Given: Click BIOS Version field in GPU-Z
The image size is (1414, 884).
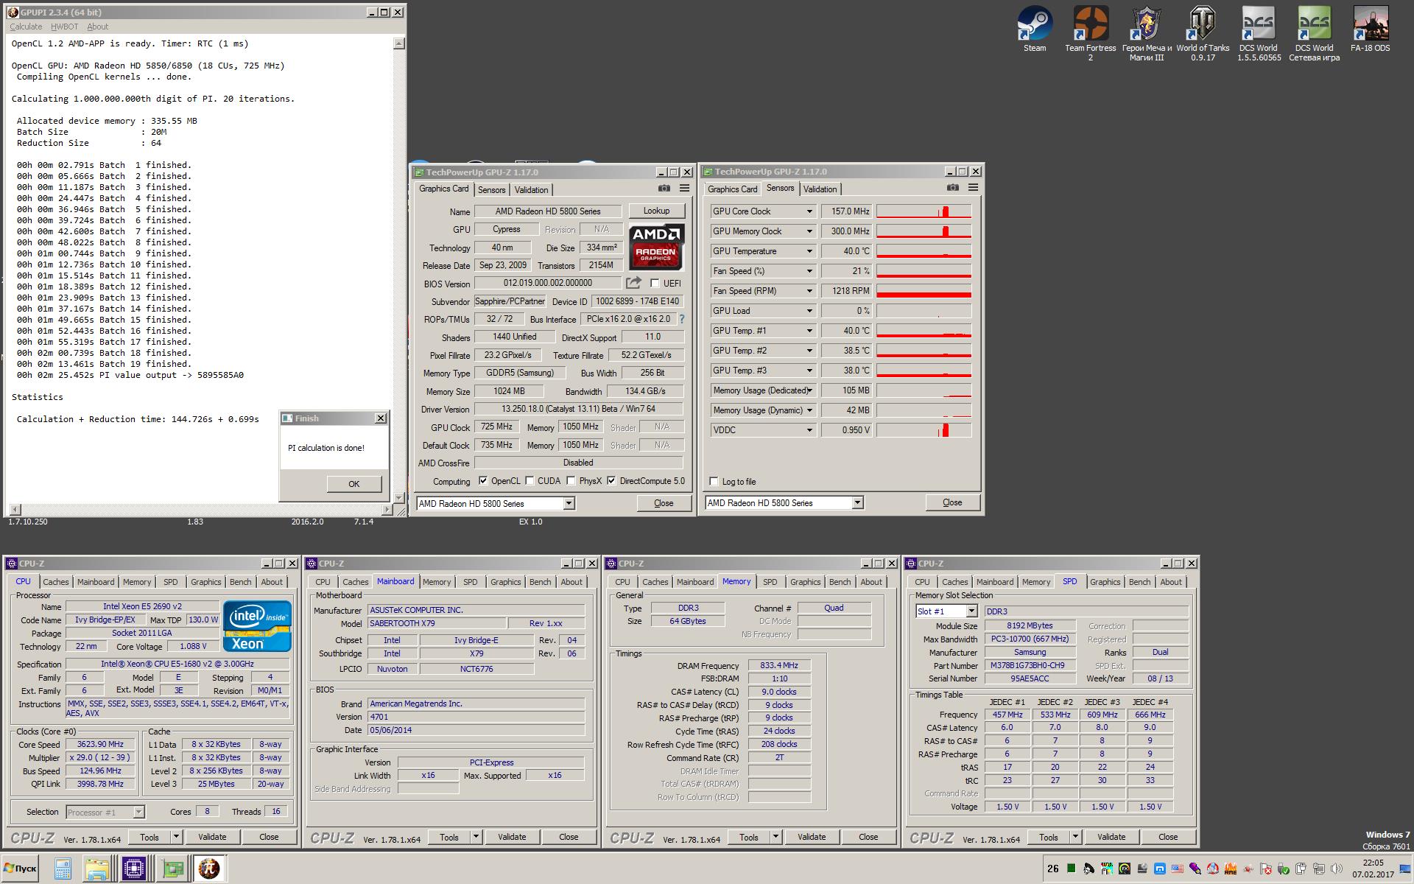Looking at the screenshot, I should pyautogui.click(x=549, y=283).
